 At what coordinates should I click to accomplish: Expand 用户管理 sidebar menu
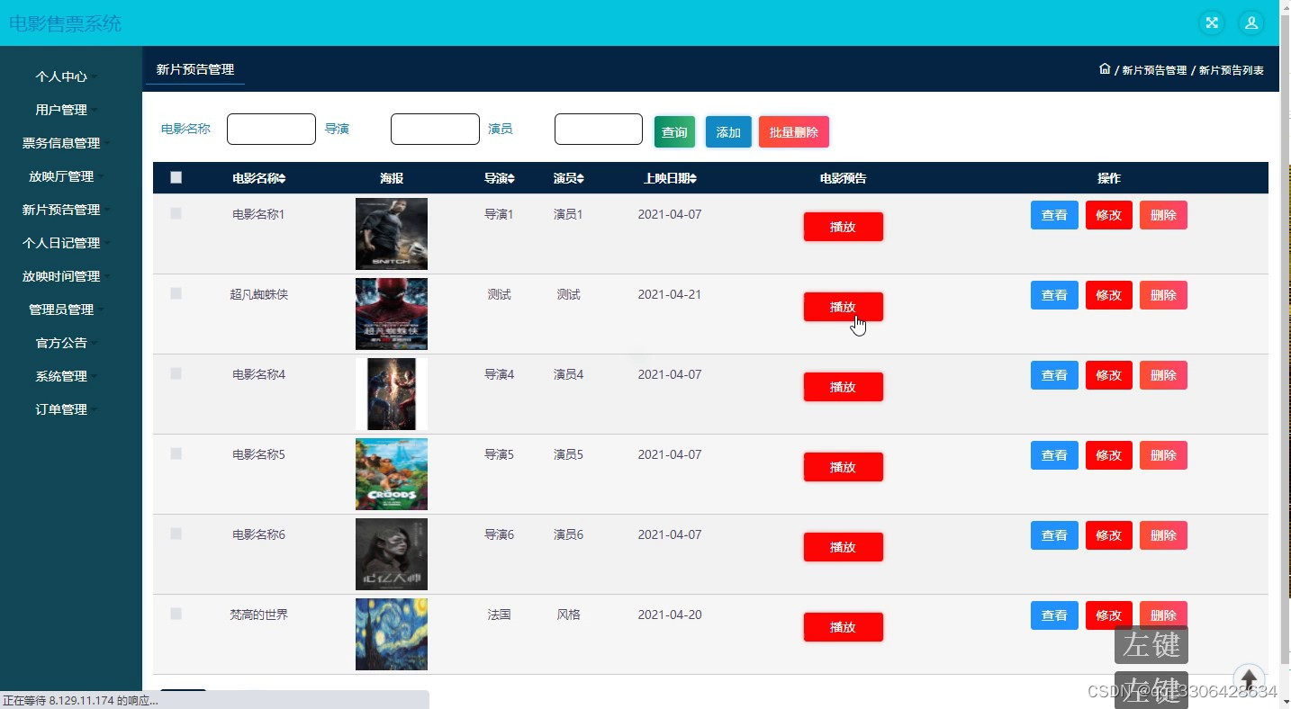pyautogui.click(x=68, y=110)
